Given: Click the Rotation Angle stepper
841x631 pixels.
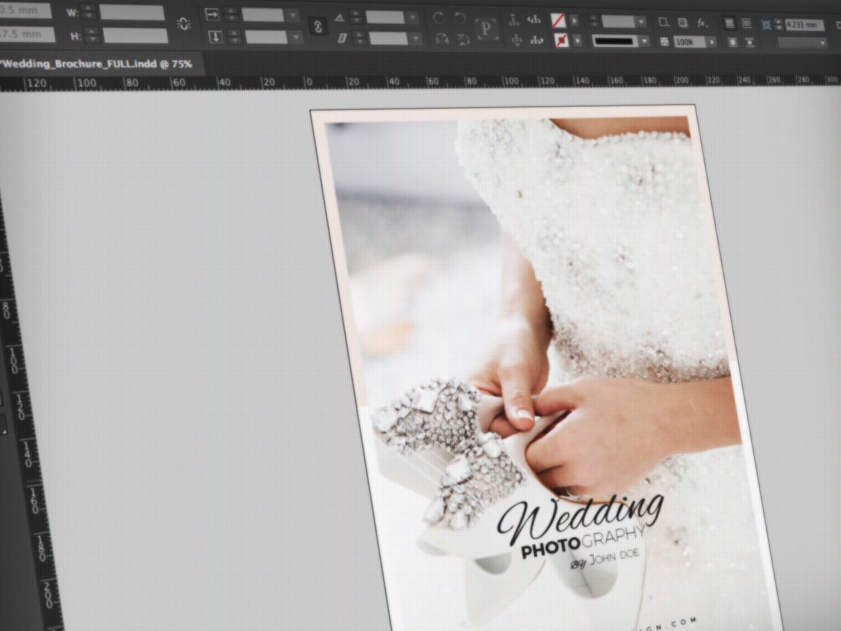Looking at the screenshot, I should tap(357, 17).
